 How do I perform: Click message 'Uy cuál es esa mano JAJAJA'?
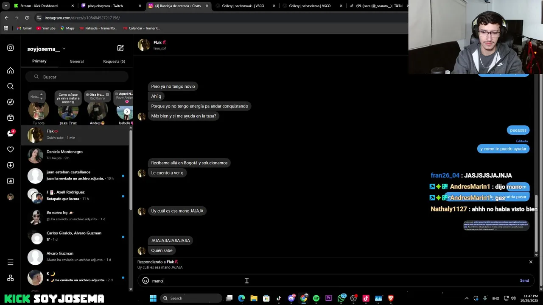tap(177, 211)
